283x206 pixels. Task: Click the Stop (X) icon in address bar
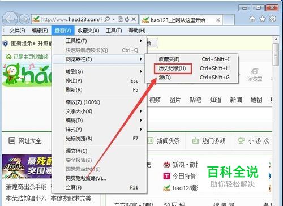click(134, 19)
